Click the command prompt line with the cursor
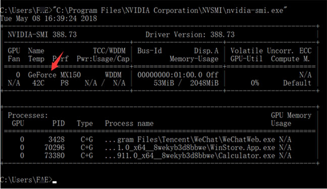327x189 pixels. (28, 180)
